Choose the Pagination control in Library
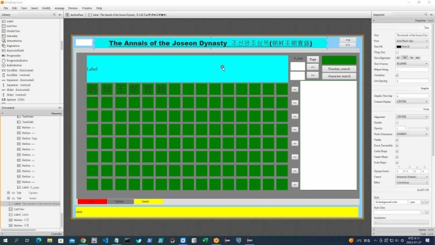 click(x=15, y=46)
